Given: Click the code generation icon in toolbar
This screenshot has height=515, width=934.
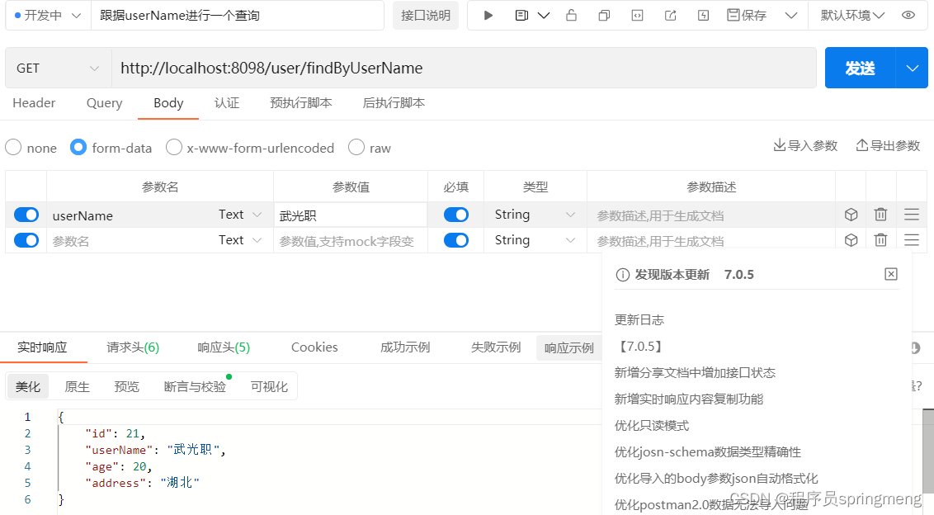Looking at the screenshot, I should 637,15.
